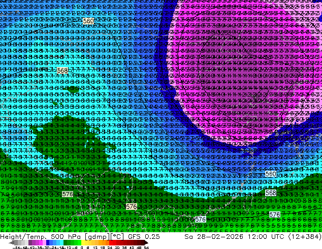The width and height of the screenshot is (322, 249).
Task: Click the yellow legend swatch near 0
Action: (83, 243)
